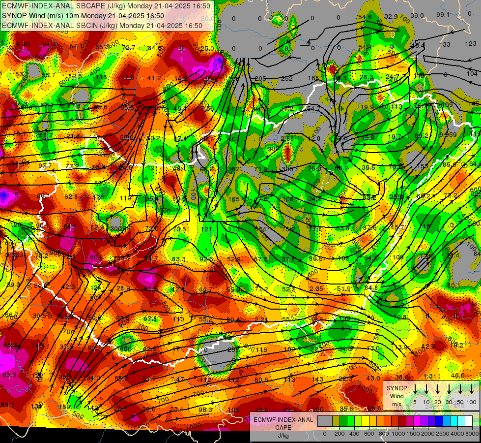Click the '96.3' station value on map
The image size is (481, 443).
[205, 410]
